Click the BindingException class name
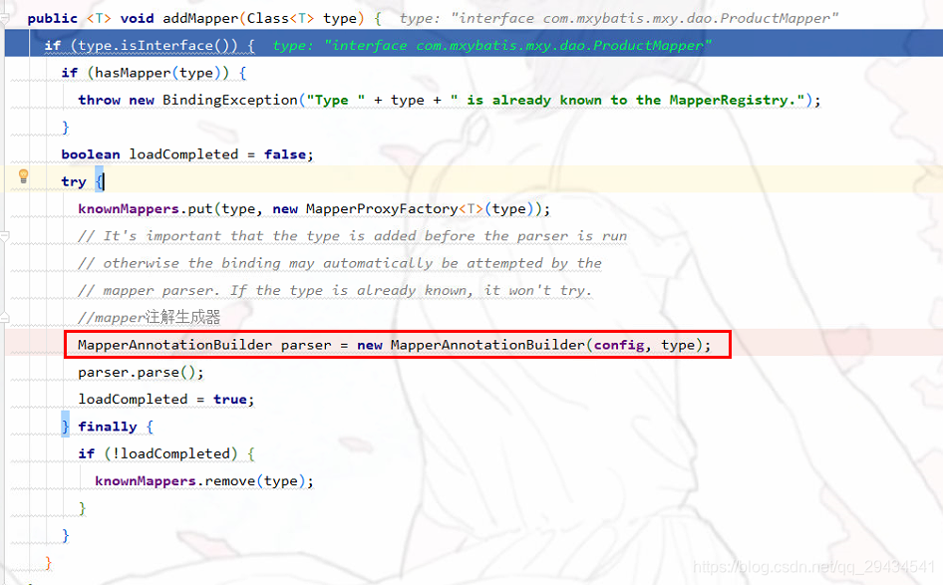This screenshot has height=585, width=943. [229, 100]
